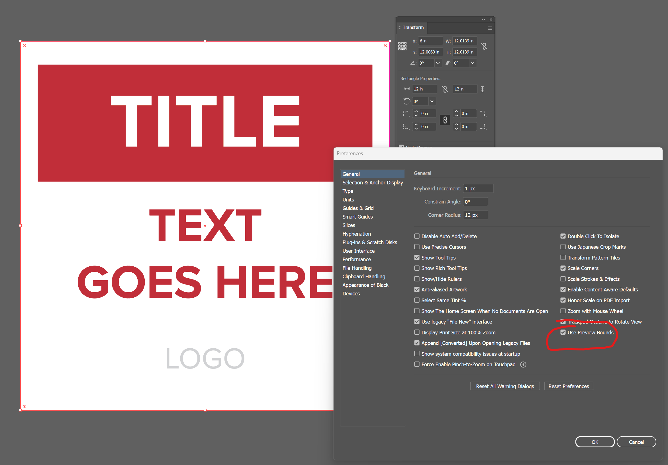Open the Transform panel flyout menu

tap(490, 28)
